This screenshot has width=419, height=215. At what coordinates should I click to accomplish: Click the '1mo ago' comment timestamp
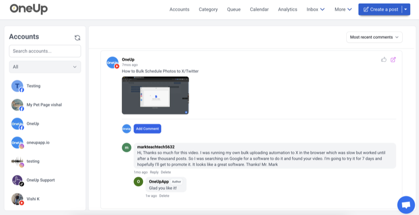(140, 172)
